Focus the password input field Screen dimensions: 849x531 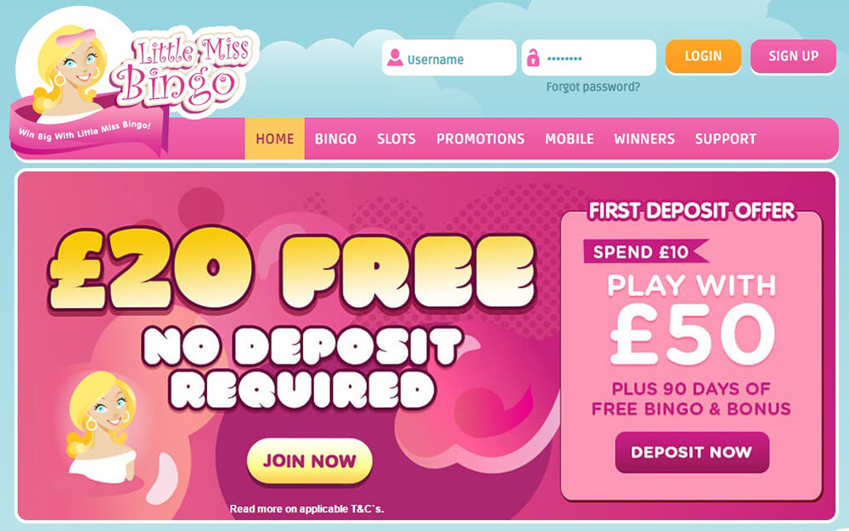(x=589, y=58)
